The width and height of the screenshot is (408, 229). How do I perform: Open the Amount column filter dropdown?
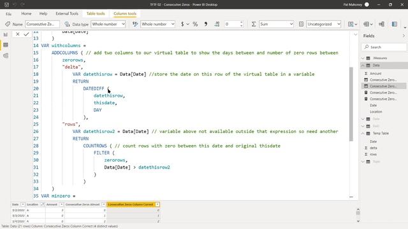pos(61,205)
